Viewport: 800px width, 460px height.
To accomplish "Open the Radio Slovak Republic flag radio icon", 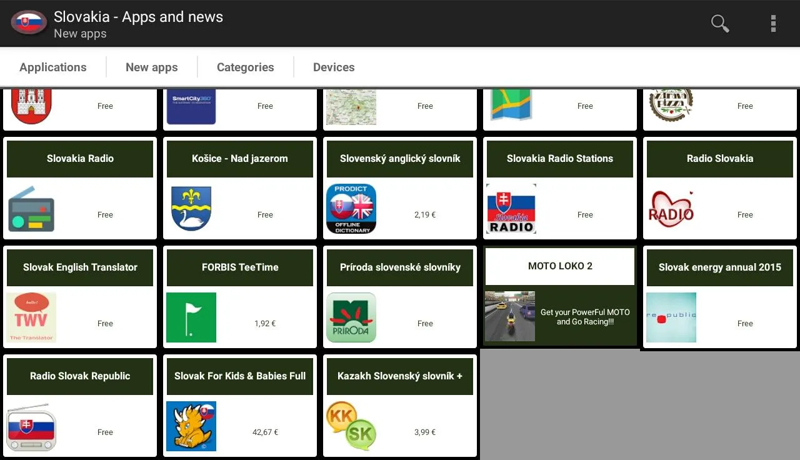I will pyautogui.click(x=31, y=426).
